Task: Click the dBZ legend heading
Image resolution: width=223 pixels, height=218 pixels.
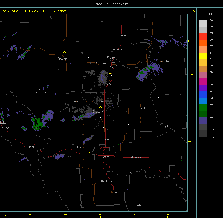Action: coord(210,14)
